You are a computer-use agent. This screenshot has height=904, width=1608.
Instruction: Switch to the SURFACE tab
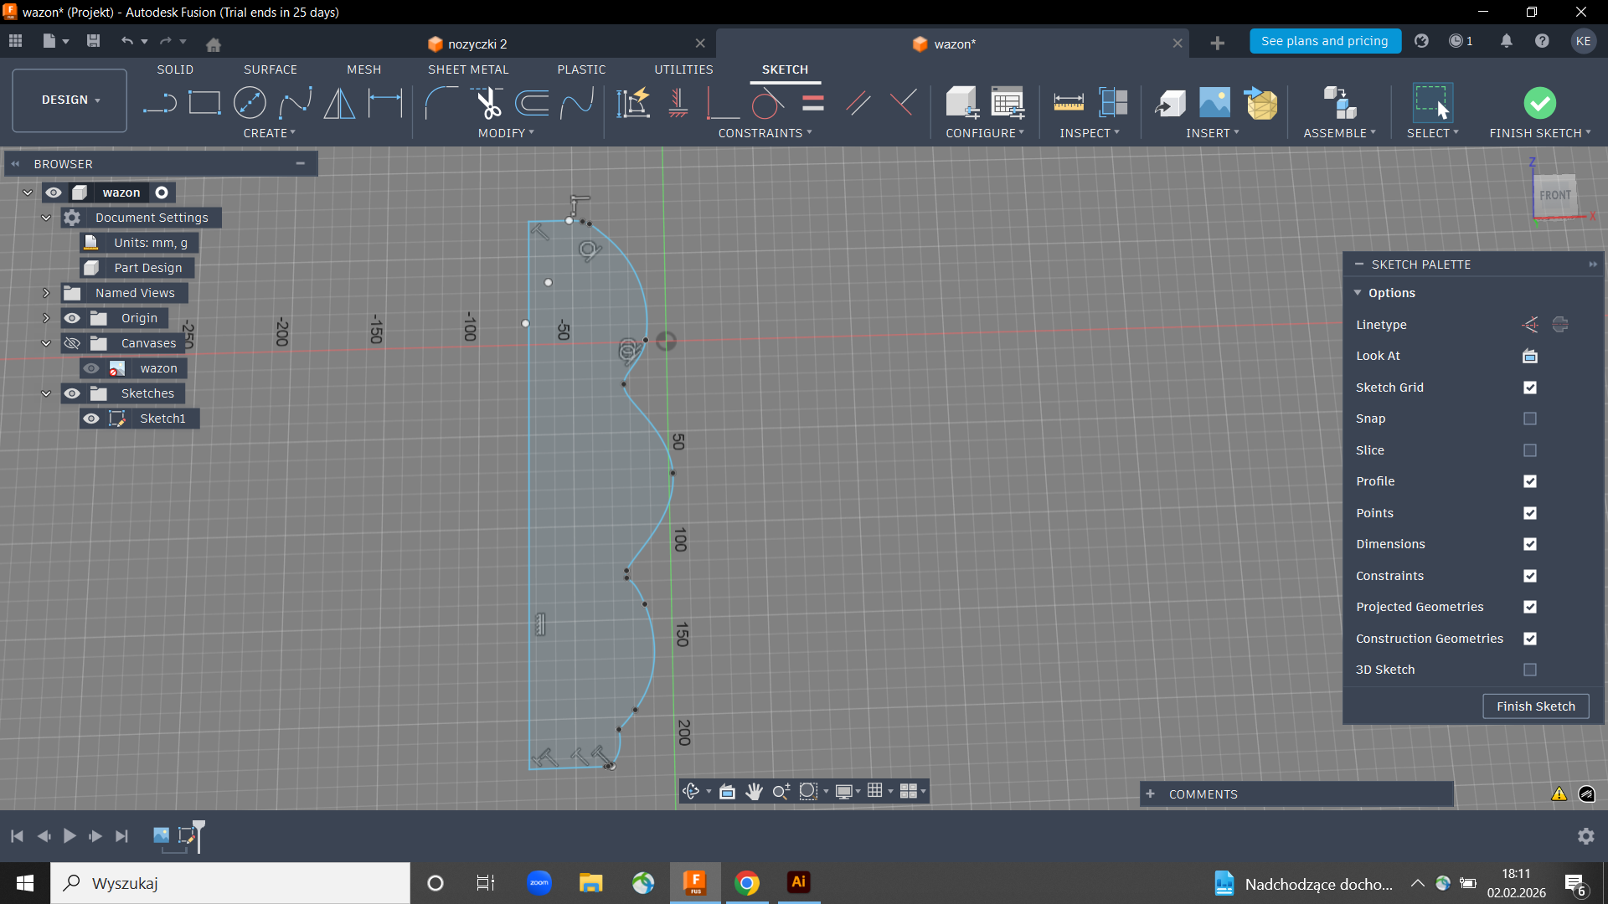pyautogui.click(x=270, y=69)
